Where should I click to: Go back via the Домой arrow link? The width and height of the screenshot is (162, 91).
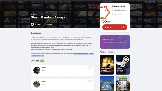click(34, 14)
